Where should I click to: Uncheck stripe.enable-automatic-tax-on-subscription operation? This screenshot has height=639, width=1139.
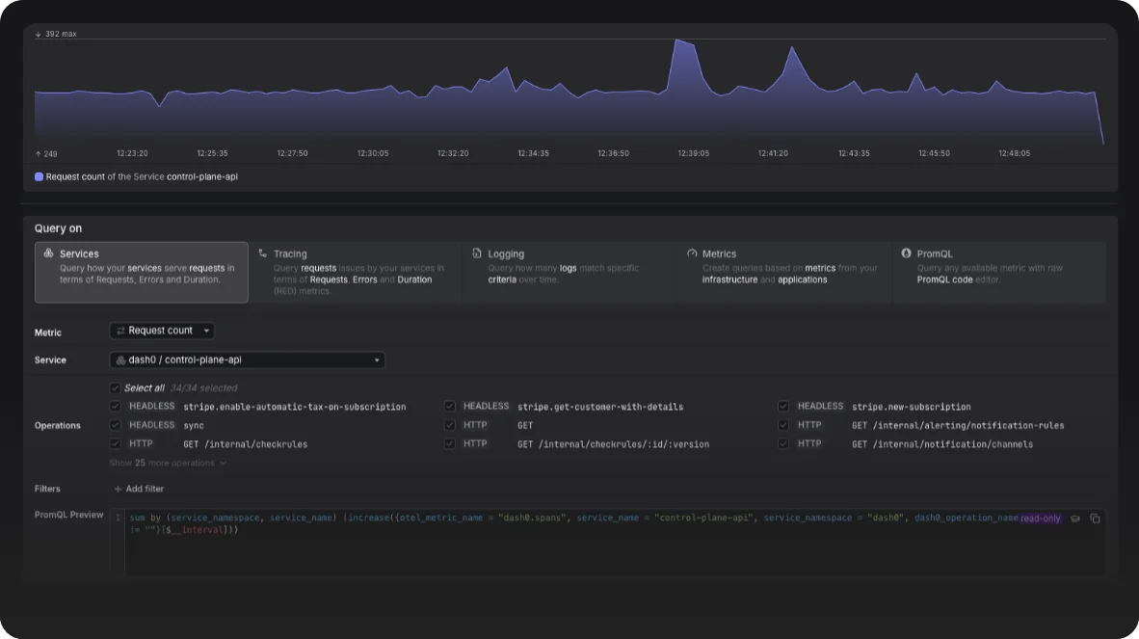coord(115,407)
